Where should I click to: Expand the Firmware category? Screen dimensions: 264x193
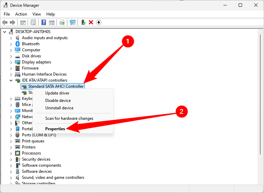(11, 68)
